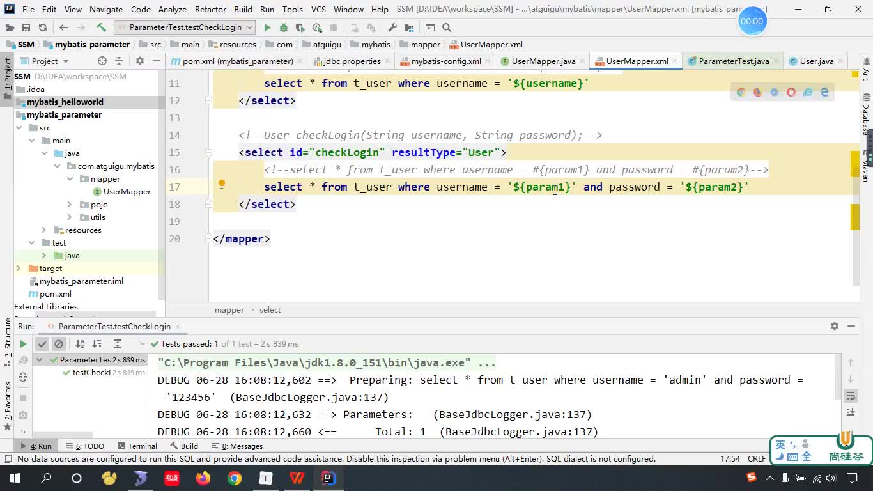Collapse the main folder in project tree

point(31,141)
